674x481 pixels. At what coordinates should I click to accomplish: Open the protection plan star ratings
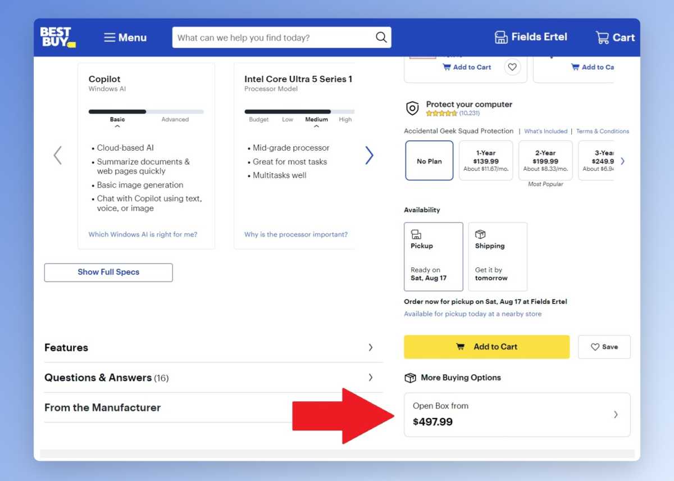(x=441, y=113)
